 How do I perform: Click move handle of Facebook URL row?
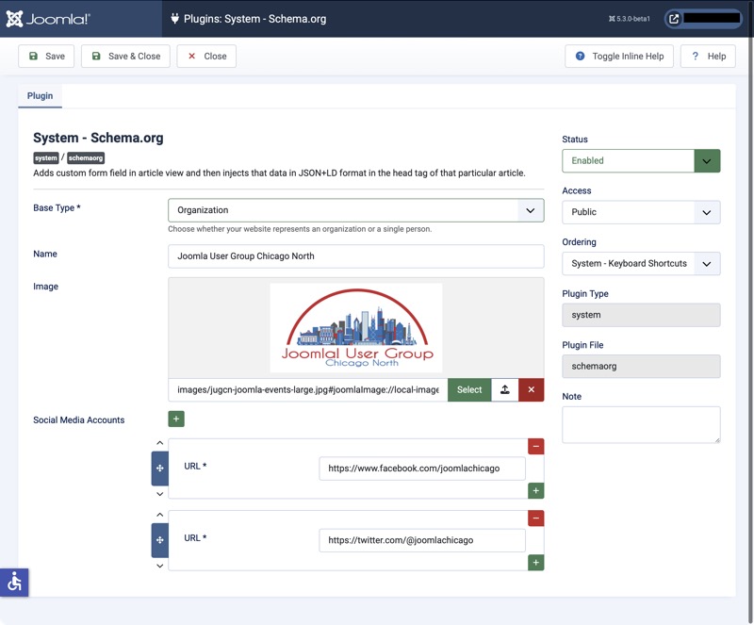[x=159, y=468]
